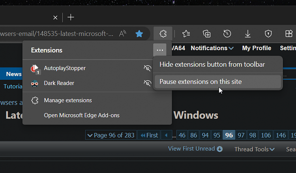Open the Favorites star list icon
The image size is (296, 173).
tap(186, 34)
